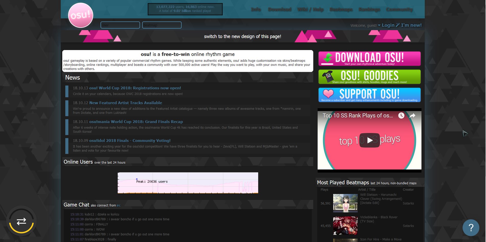The image size is (486, 242).
Task: Click the circular swap arrows icon
Action: 21,221
